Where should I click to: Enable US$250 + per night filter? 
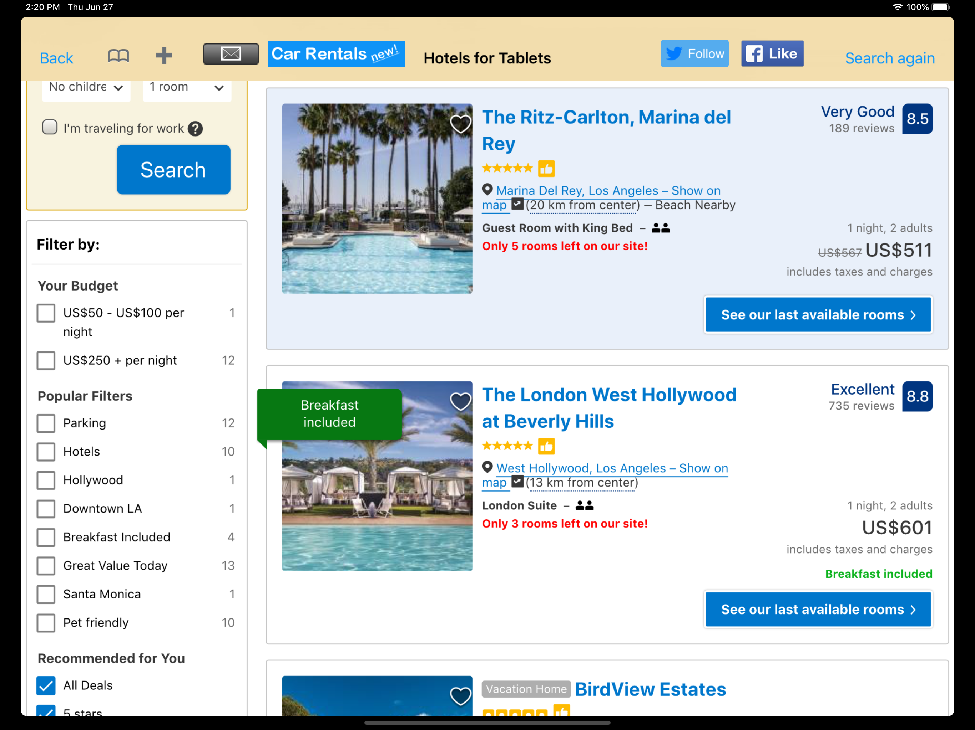tap(46, 361)
